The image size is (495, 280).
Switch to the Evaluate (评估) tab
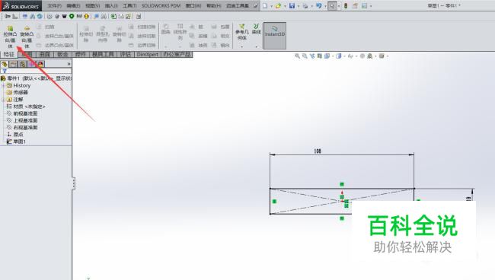click(126, 54)
